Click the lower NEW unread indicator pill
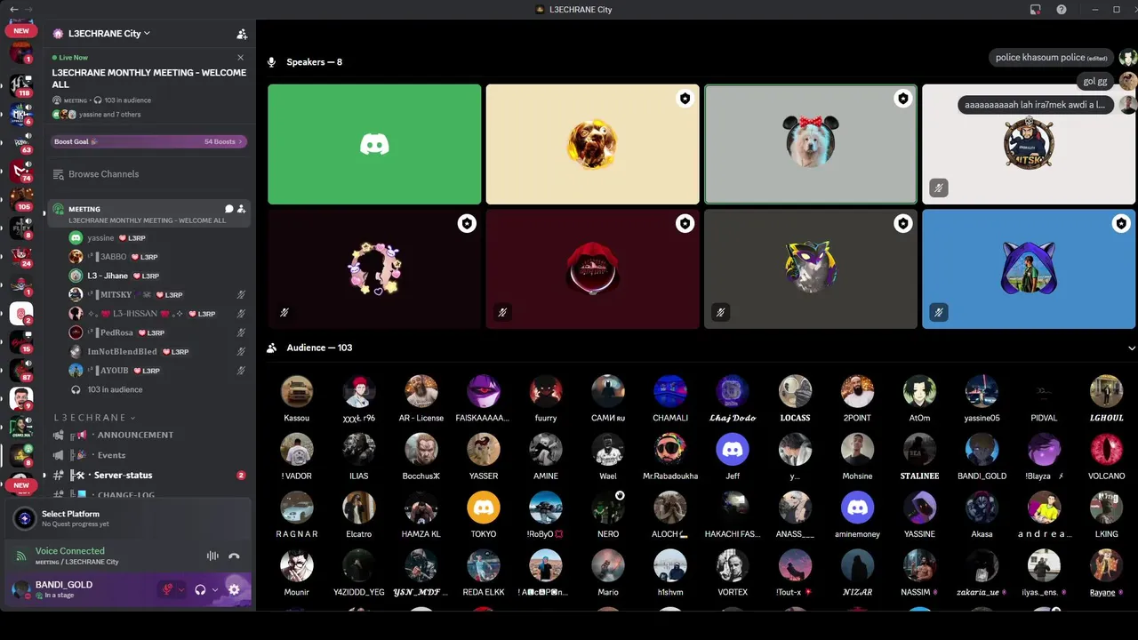This screenshot has width=1138, height=640. [21, 485]
